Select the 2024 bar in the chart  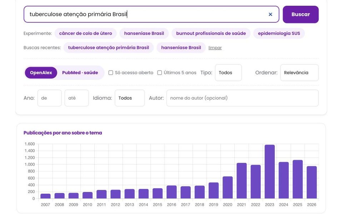(283, 180)
